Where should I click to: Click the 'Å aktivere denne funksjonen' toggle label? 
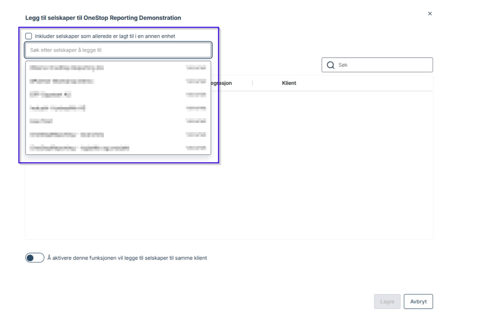click(x=127, y=258)
